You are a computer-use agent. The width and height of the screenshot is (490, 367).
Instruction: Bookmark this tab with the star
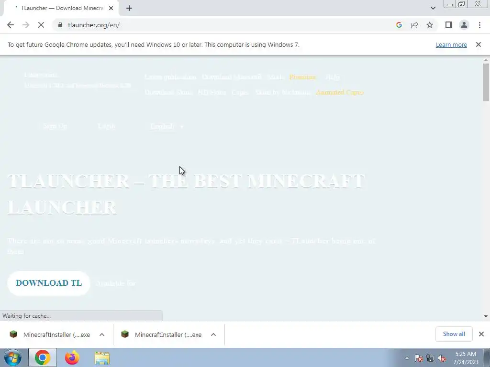[x=430, y=25]
